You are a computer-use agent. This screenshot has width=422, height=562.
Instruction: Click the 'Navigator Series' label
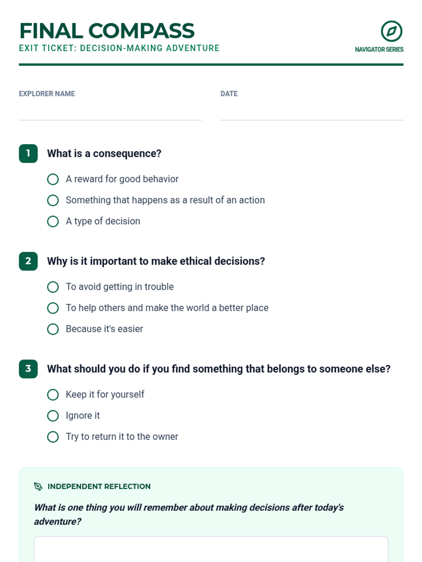coord(379,50)
